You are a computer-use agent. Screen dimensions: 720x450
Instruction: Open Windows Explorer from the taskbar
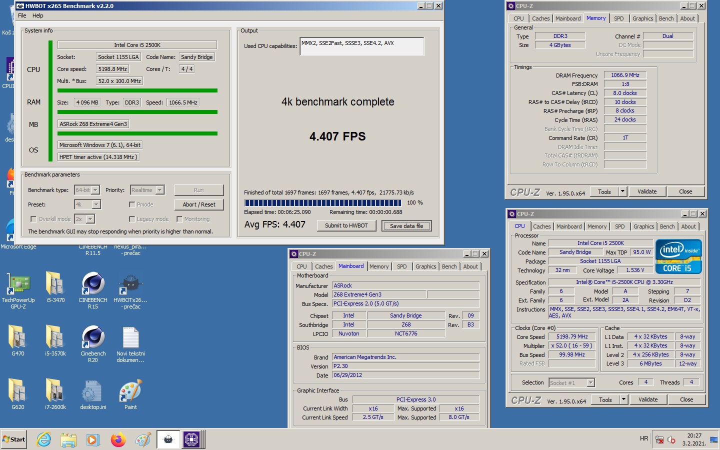coord(68,440)
